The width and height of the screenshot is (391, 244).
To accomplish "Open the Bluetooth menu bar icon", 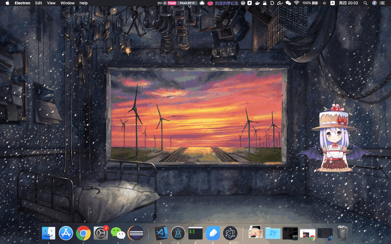I will tap(324, 3).
